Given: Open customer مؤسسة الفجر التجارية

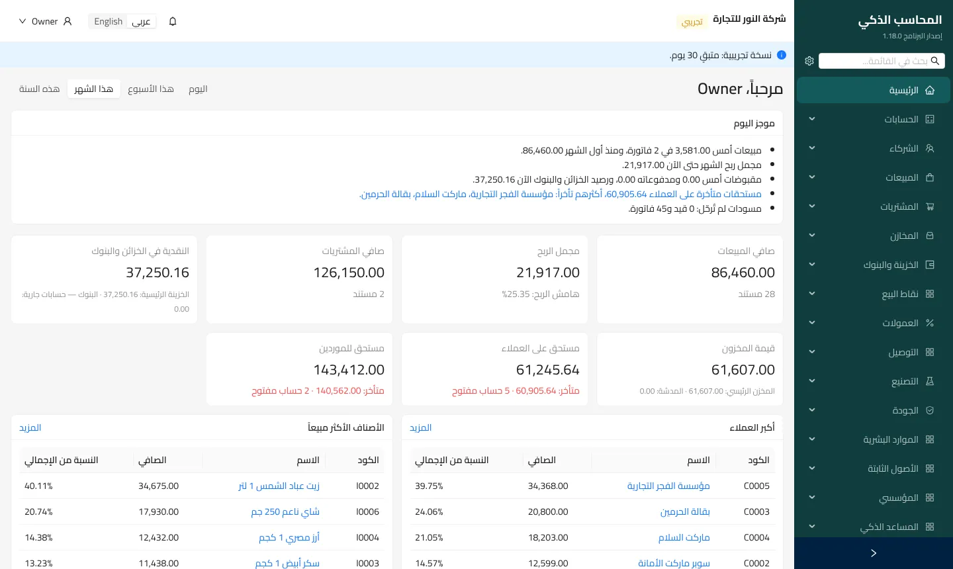Looking at the screenshot, I should pyautogui.click(x=668, y=486).
